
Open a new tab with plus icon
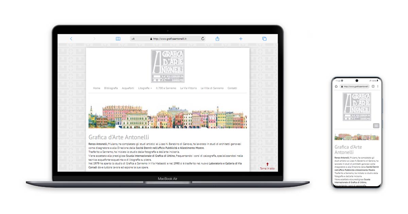[241, 39]
